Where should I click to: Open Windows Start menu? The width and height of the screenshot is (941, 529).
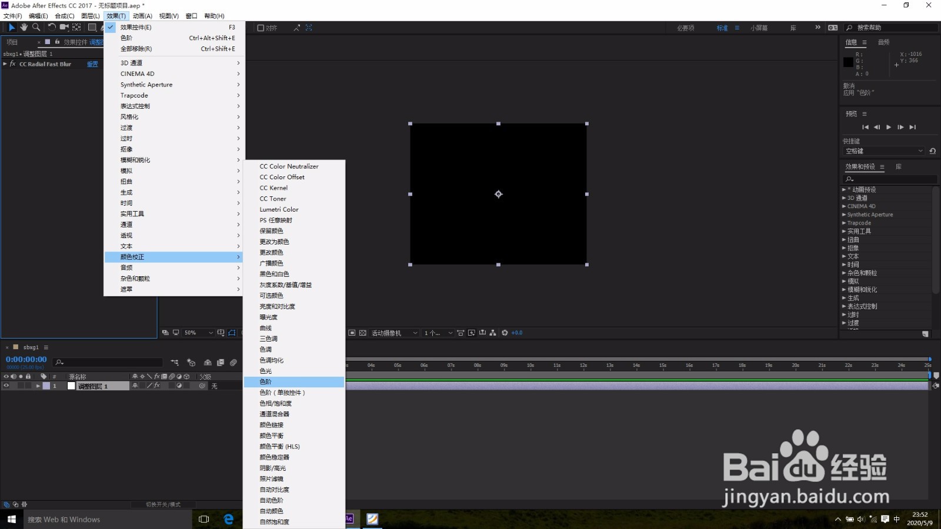click(11, 519)
